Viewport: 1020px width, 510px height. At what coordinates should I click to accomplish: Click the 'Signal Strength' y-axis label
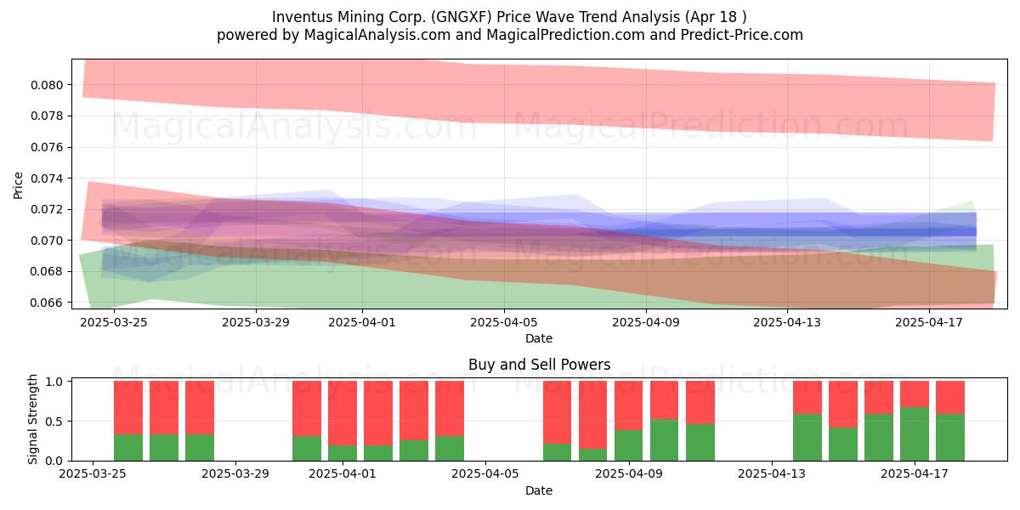click(33, 419)
